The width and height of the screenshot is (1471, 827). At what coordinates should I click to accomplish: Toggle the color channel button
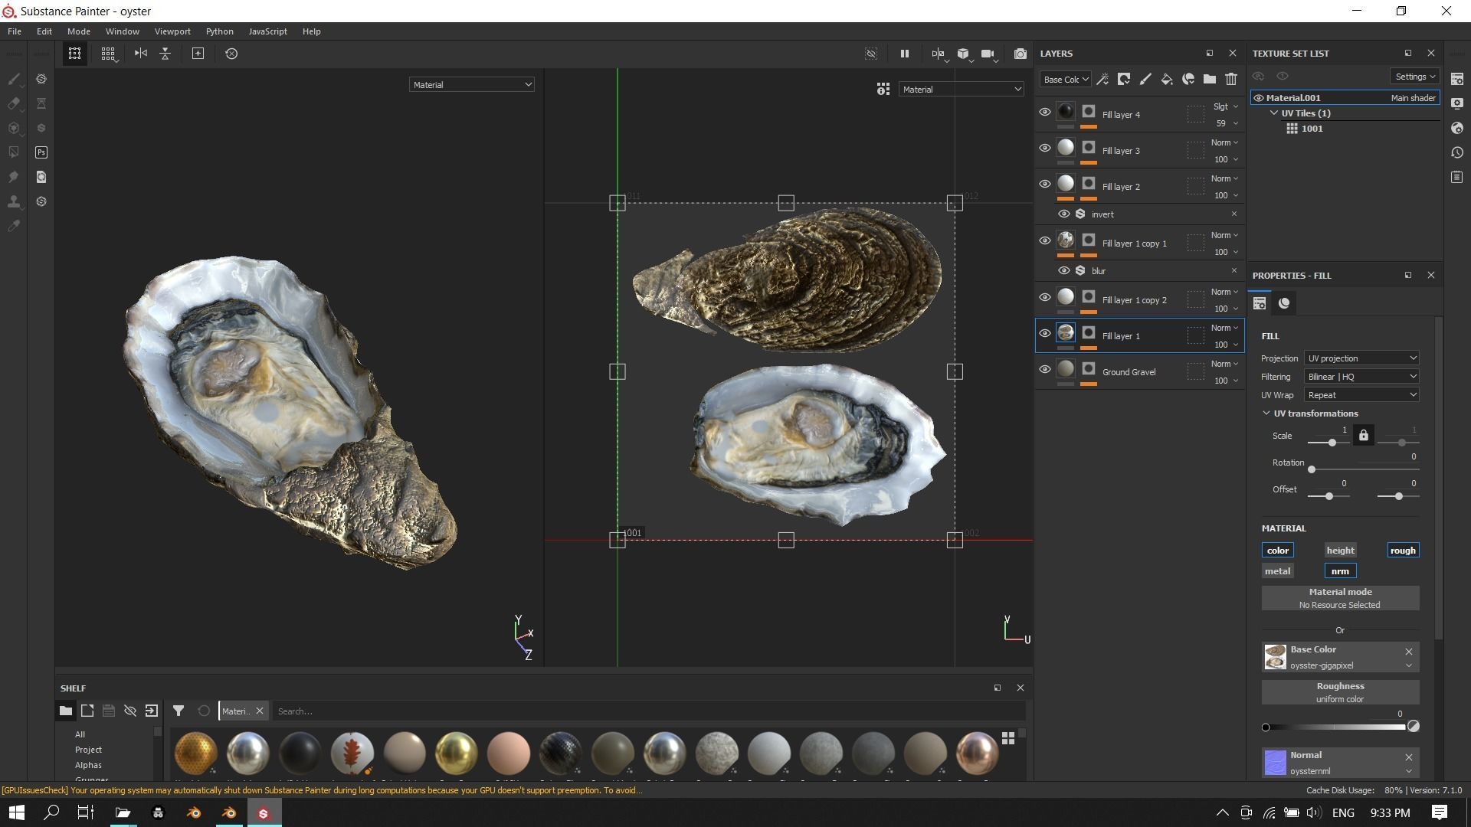coord(1278,551)
